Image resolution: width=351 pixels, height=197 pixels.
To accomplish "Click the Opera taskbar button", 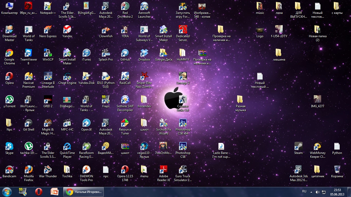I will pos(39,192).
